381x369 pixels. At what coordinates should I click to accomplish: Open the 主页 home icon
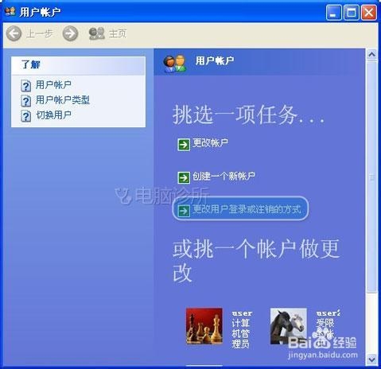(x=96, y=33)
